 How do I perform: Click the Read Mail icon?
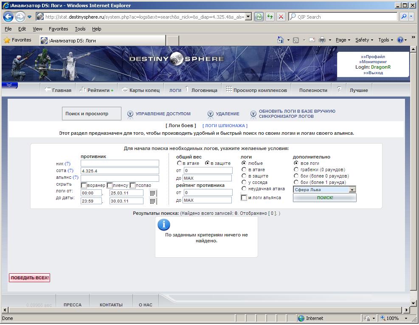tap(312, 40)
